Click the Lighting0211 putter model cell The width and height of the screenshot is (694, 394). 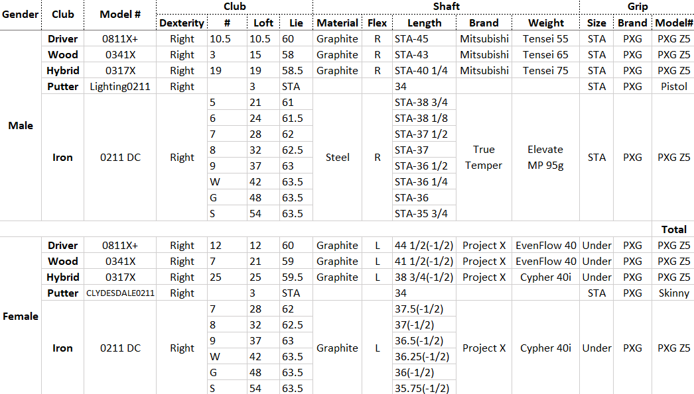(x=120, y=86)
